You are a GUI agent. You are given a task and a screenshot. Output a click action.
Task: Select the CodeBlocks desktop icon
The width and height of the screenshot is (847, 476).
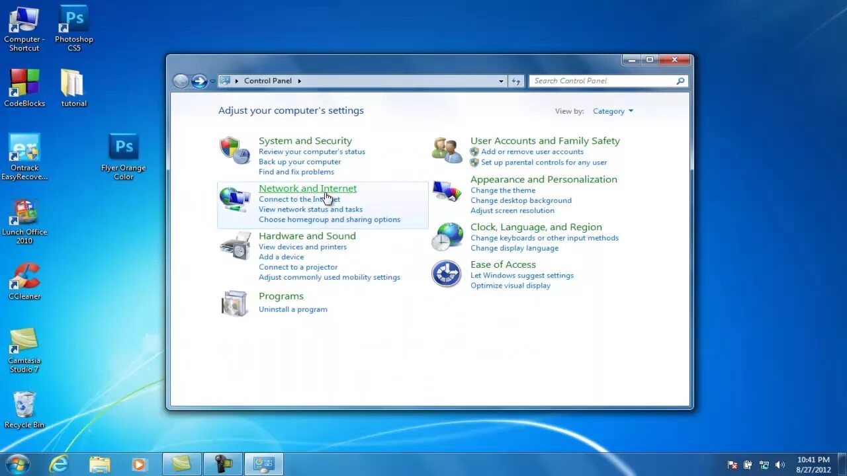click(24, 88)
